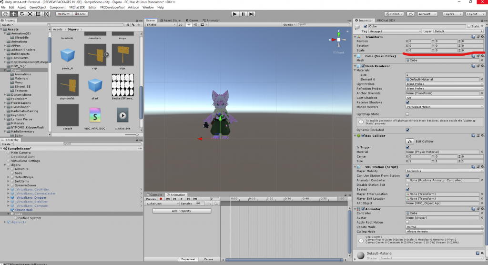
Task: Toggle Cube object active checkbox
Action: (x=366, y=27)
